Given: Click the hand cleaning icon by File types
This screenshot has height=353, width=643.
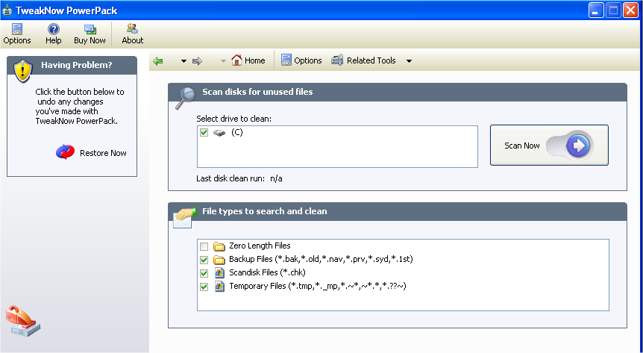Looking at the screenshot, I should 184,218.
